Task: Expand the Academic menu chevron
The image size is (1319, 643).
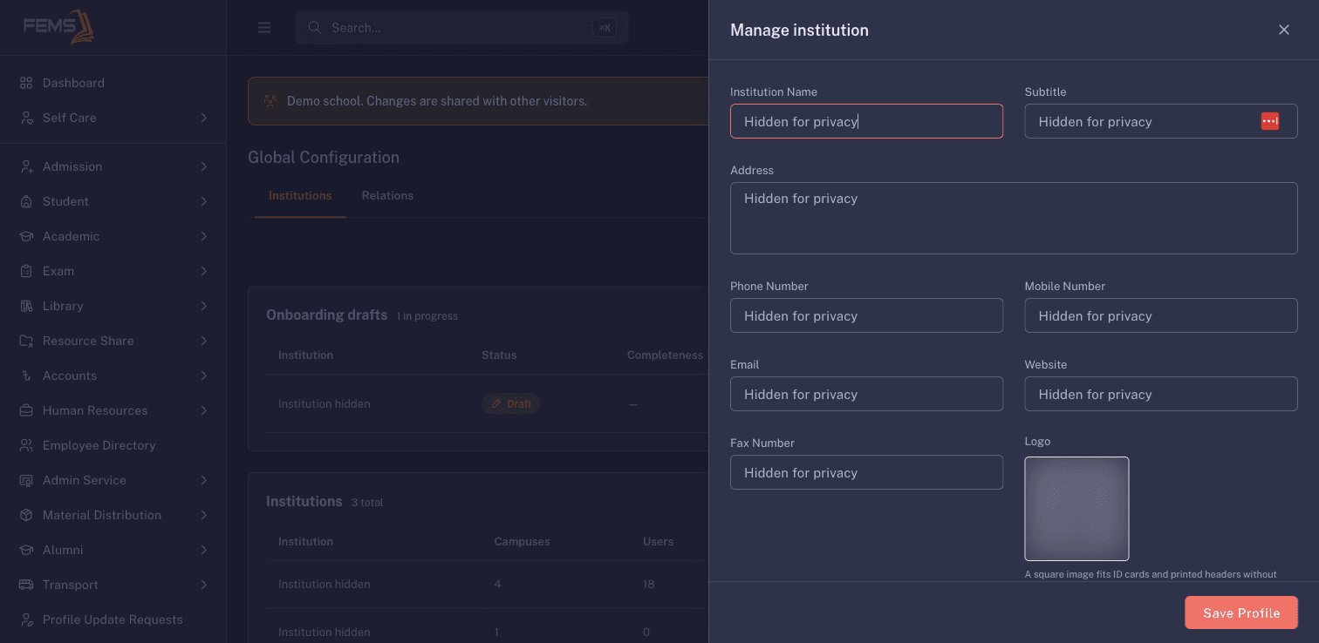Action: tap(204, 236)
